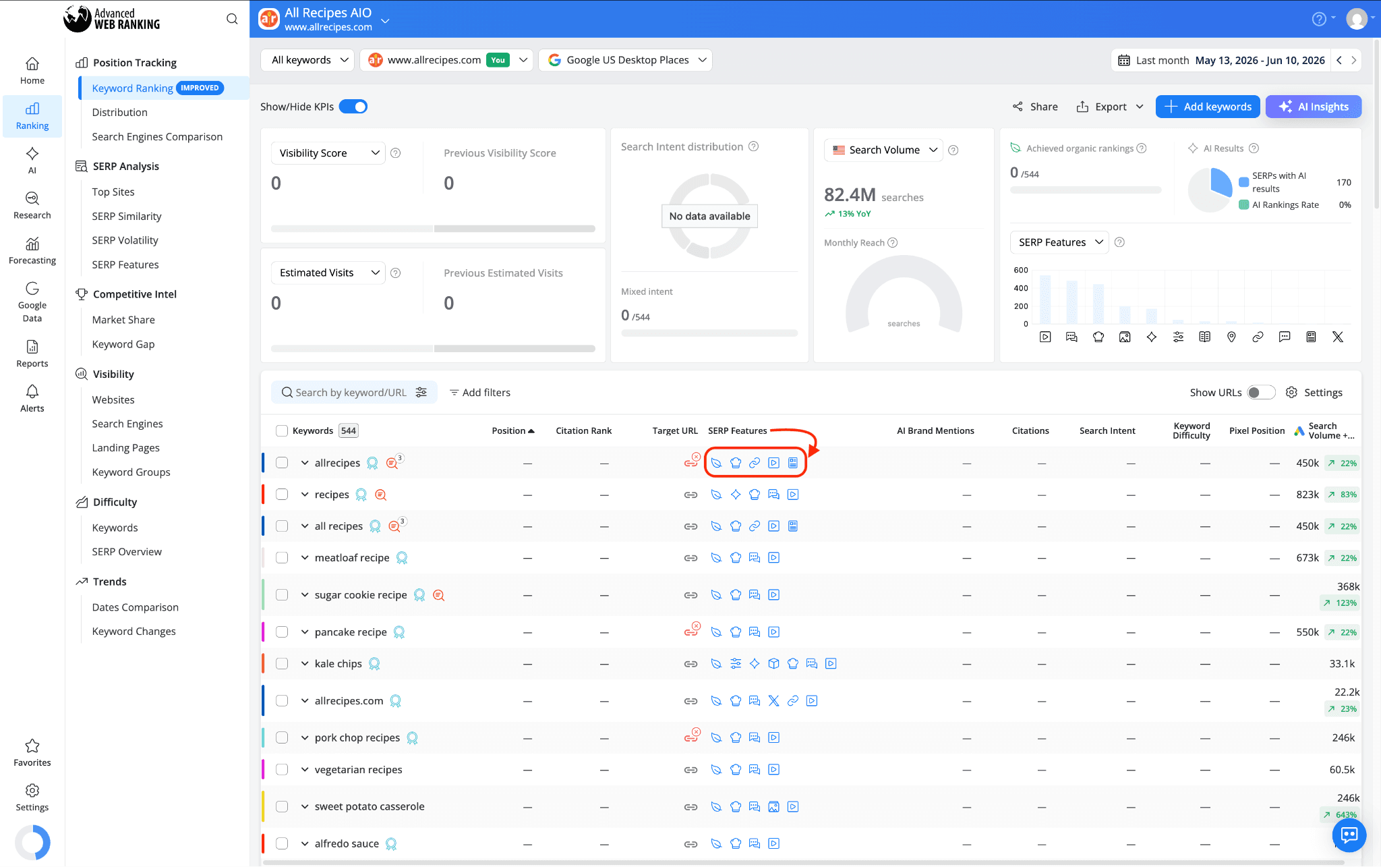Click the target URL link icon for recipes
The width and height of the screenshot is (1381, 867).
click(690, 495)
